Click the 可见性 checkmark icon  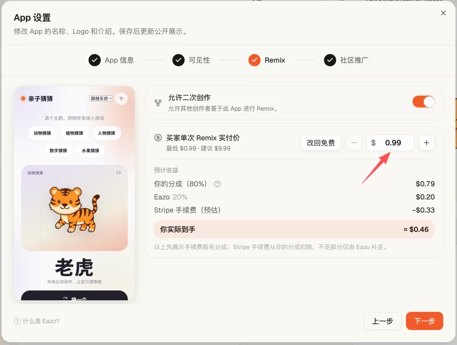coord(179,60)
